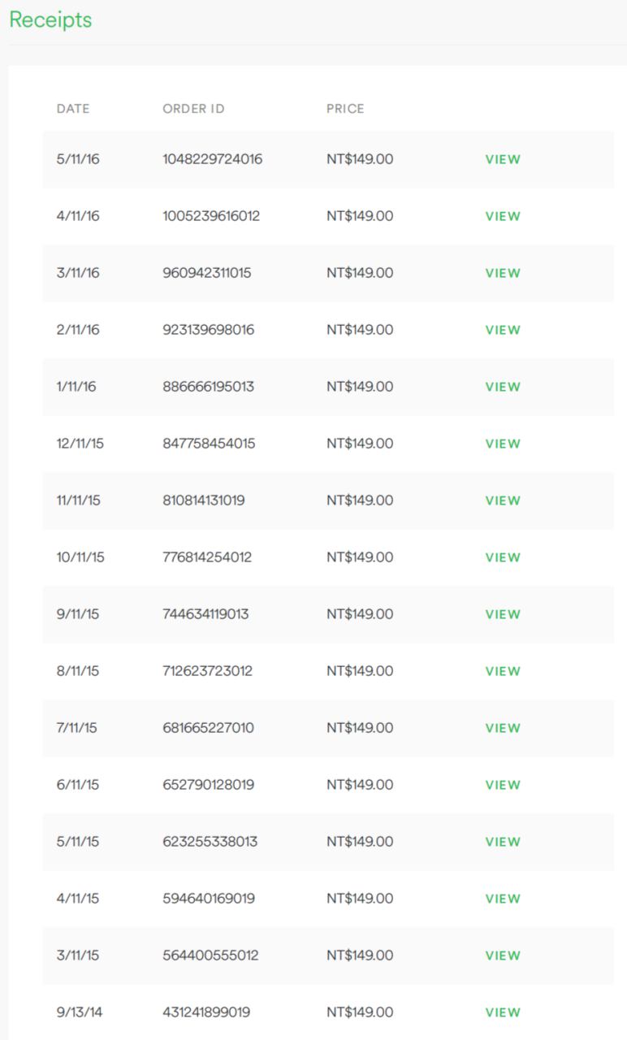View receipt for order 564400555012
627x1040 pixels.
tap(503, 955)
